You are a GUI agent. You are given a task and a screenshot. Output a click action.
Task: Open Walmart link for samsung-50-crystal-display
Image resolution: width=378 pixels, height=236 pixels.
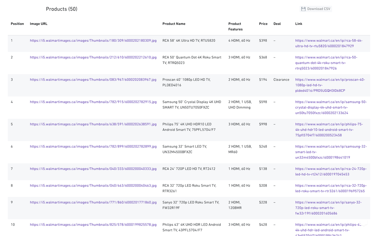tap(331, 107)
